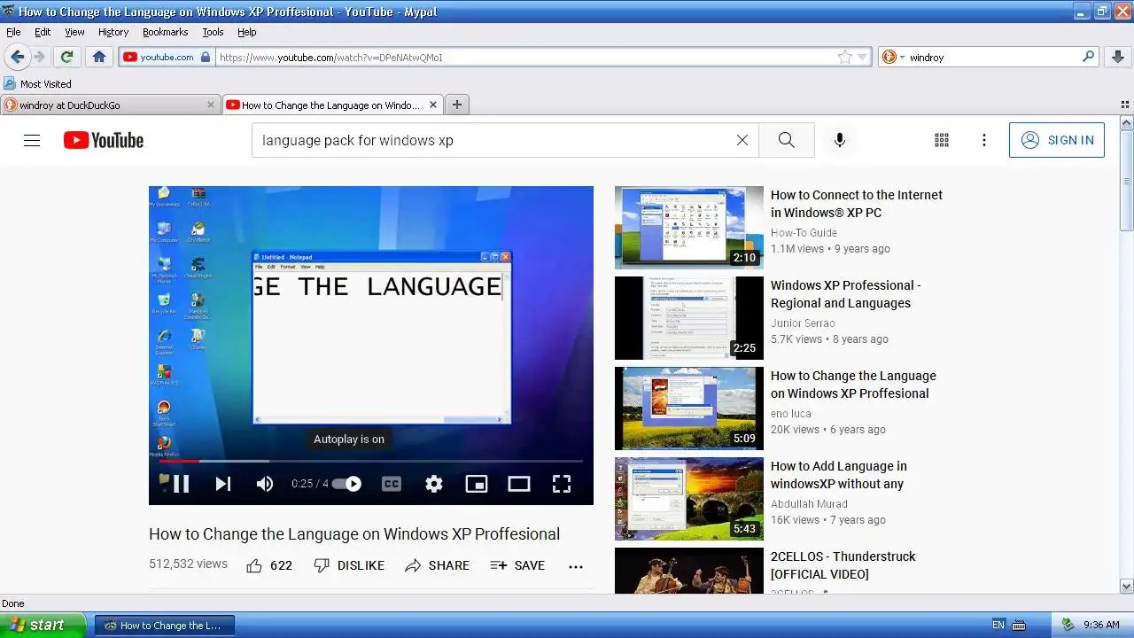This screenshot has height=638, width=1134.
Task: Expand the URL bar history dropdown
Action: click(x=862, y=57)
